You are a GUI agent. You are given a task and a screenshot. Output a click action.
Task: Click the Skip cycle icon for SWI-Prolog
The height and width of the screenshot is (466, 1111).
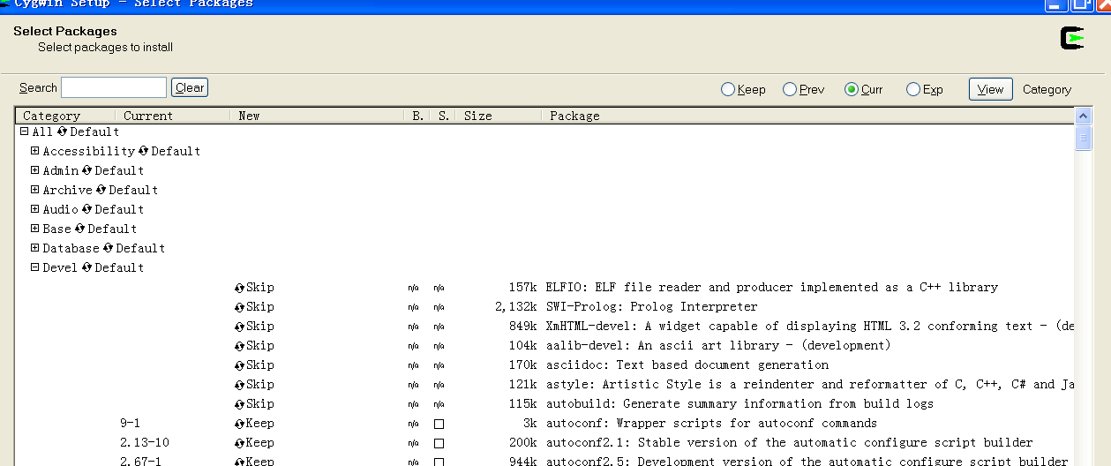pos(239,307)
